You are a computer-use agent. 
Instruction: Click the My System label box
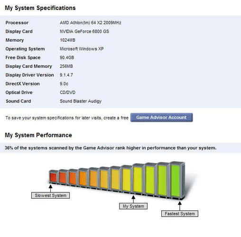click(x=133, y=206)
